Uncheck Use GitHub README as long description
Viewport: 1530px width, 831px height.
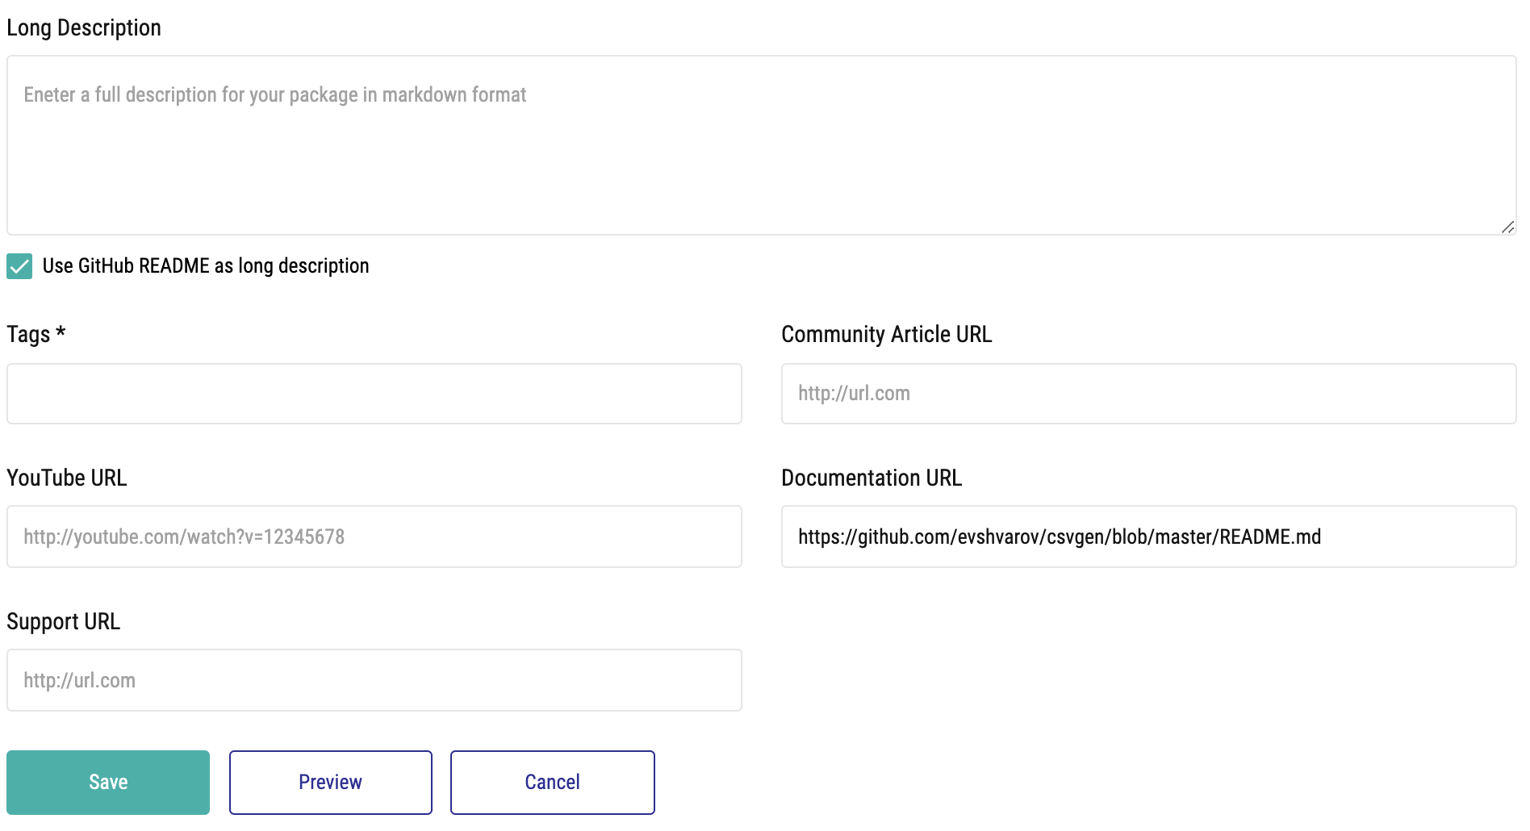click(19, 266)
